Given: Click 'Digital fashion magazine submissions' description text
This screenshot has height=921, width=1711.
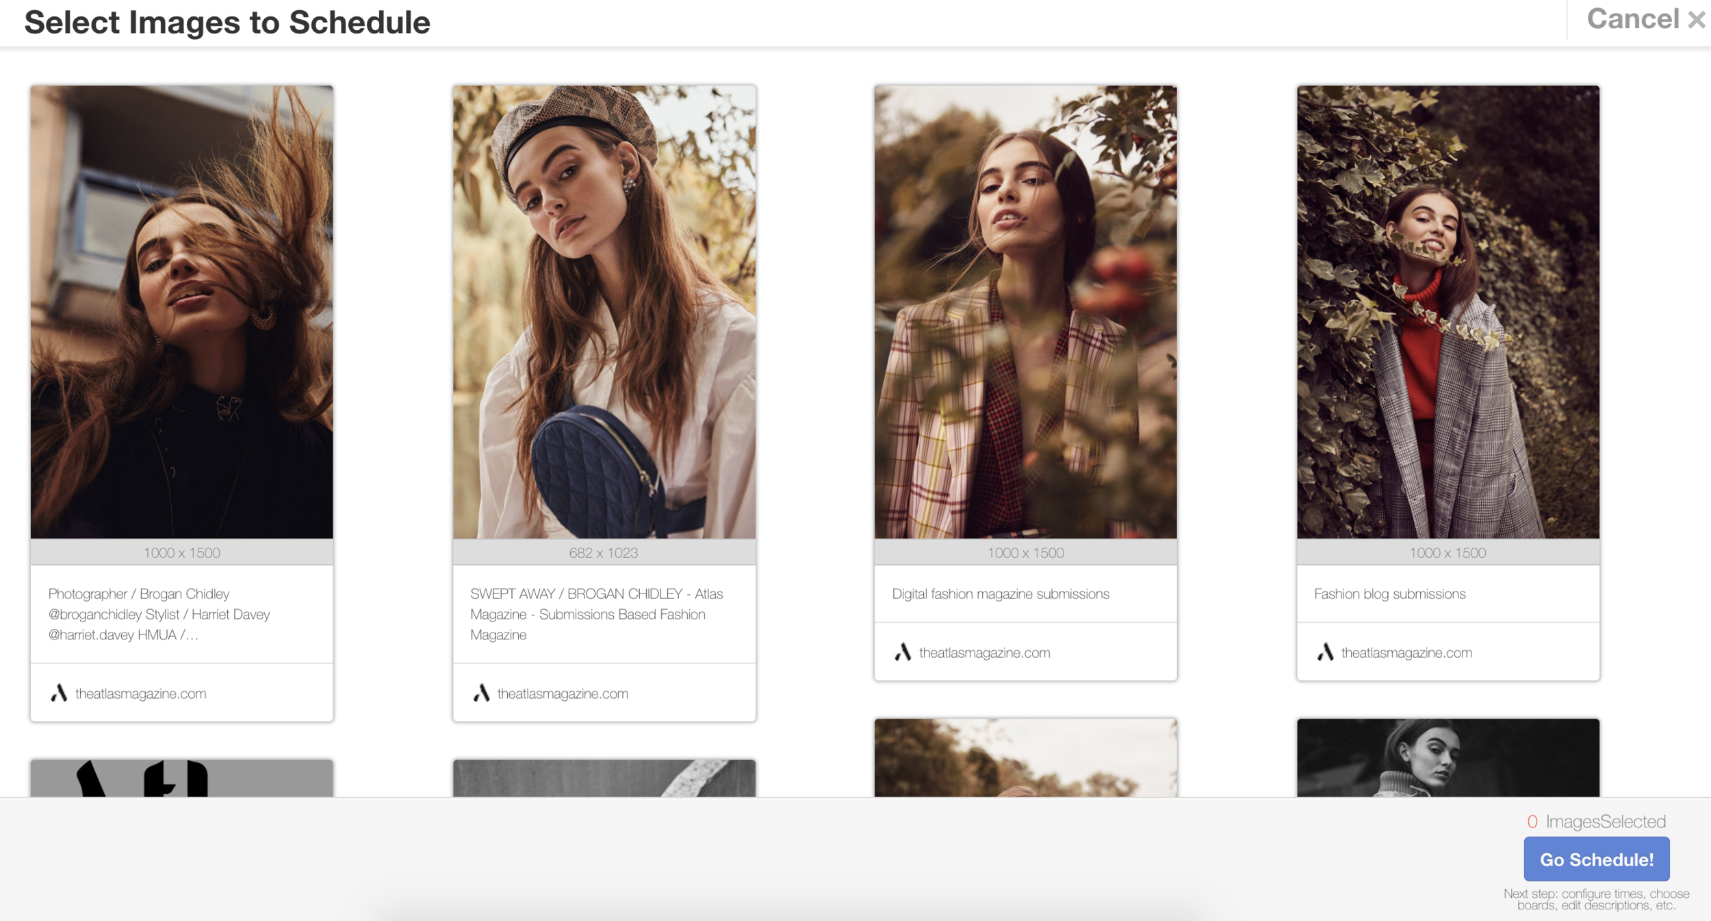Looking at the screenshot, I should pyautogui.click(x=1000, y=593).
